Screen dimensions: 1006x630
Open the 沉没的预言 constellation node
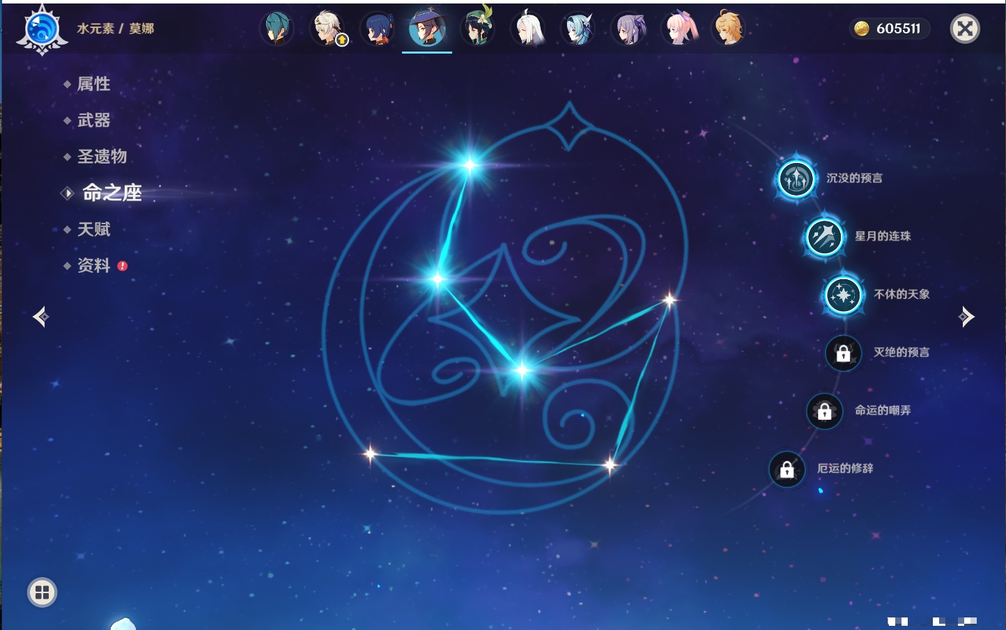point(796,179)
